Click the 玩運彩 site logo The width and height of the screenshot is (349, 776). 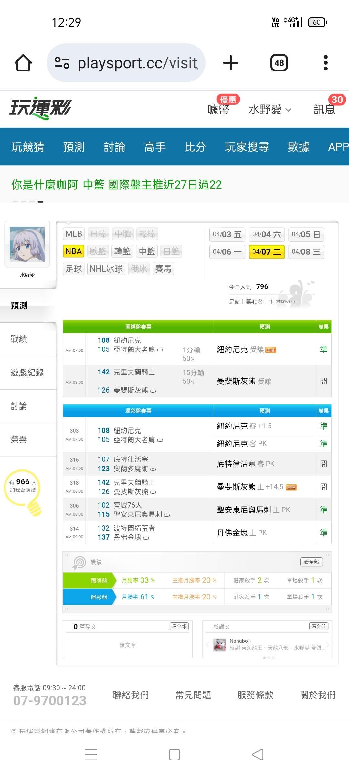point(40,108)
